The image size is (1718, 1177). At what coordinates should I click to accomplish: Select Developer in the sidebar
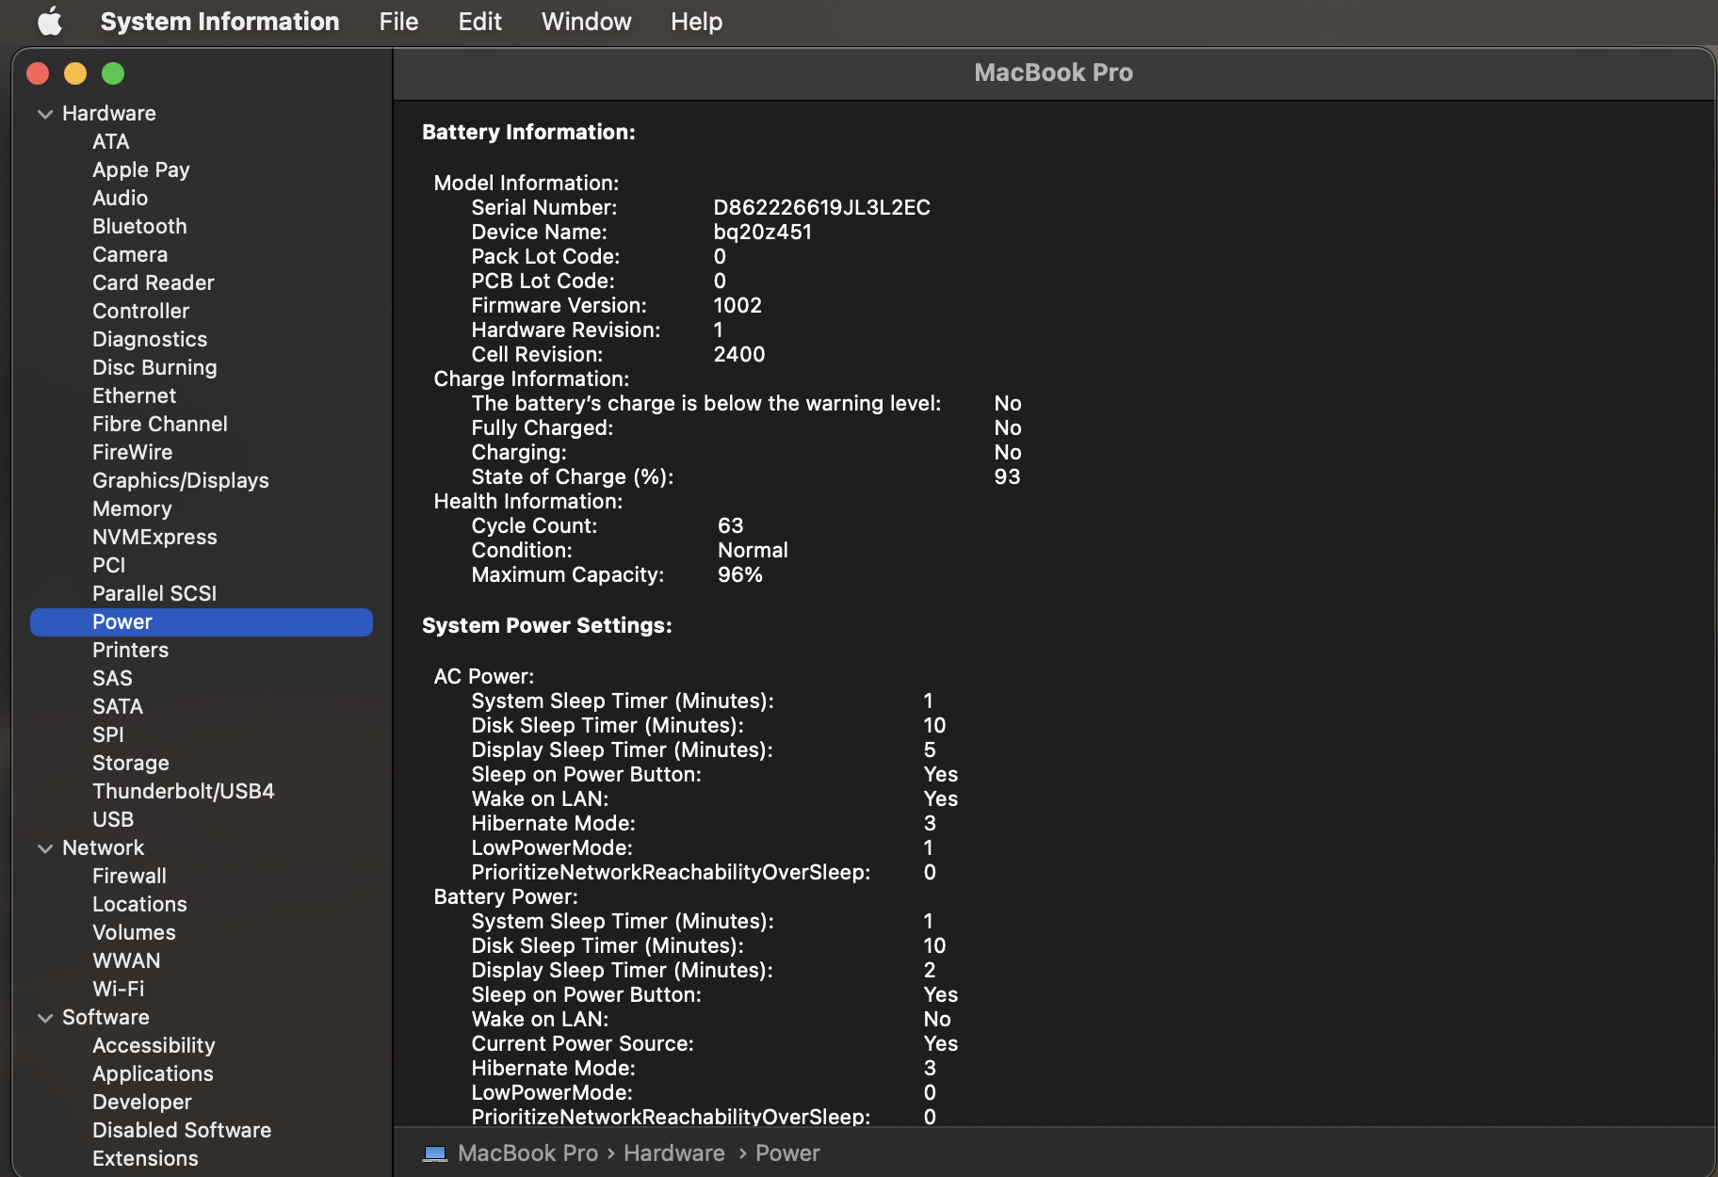[x=142, y=1102]
